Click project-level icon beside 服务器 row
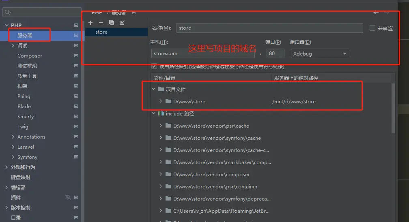Screen dimensions: 409x222 76,35
